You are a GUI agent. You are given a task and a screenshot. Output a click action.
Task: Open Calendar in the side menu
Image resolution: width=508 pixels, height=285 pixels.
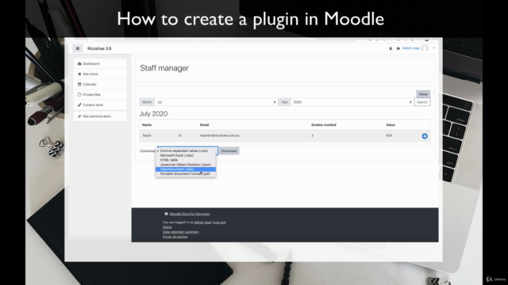tap(100, 85)
